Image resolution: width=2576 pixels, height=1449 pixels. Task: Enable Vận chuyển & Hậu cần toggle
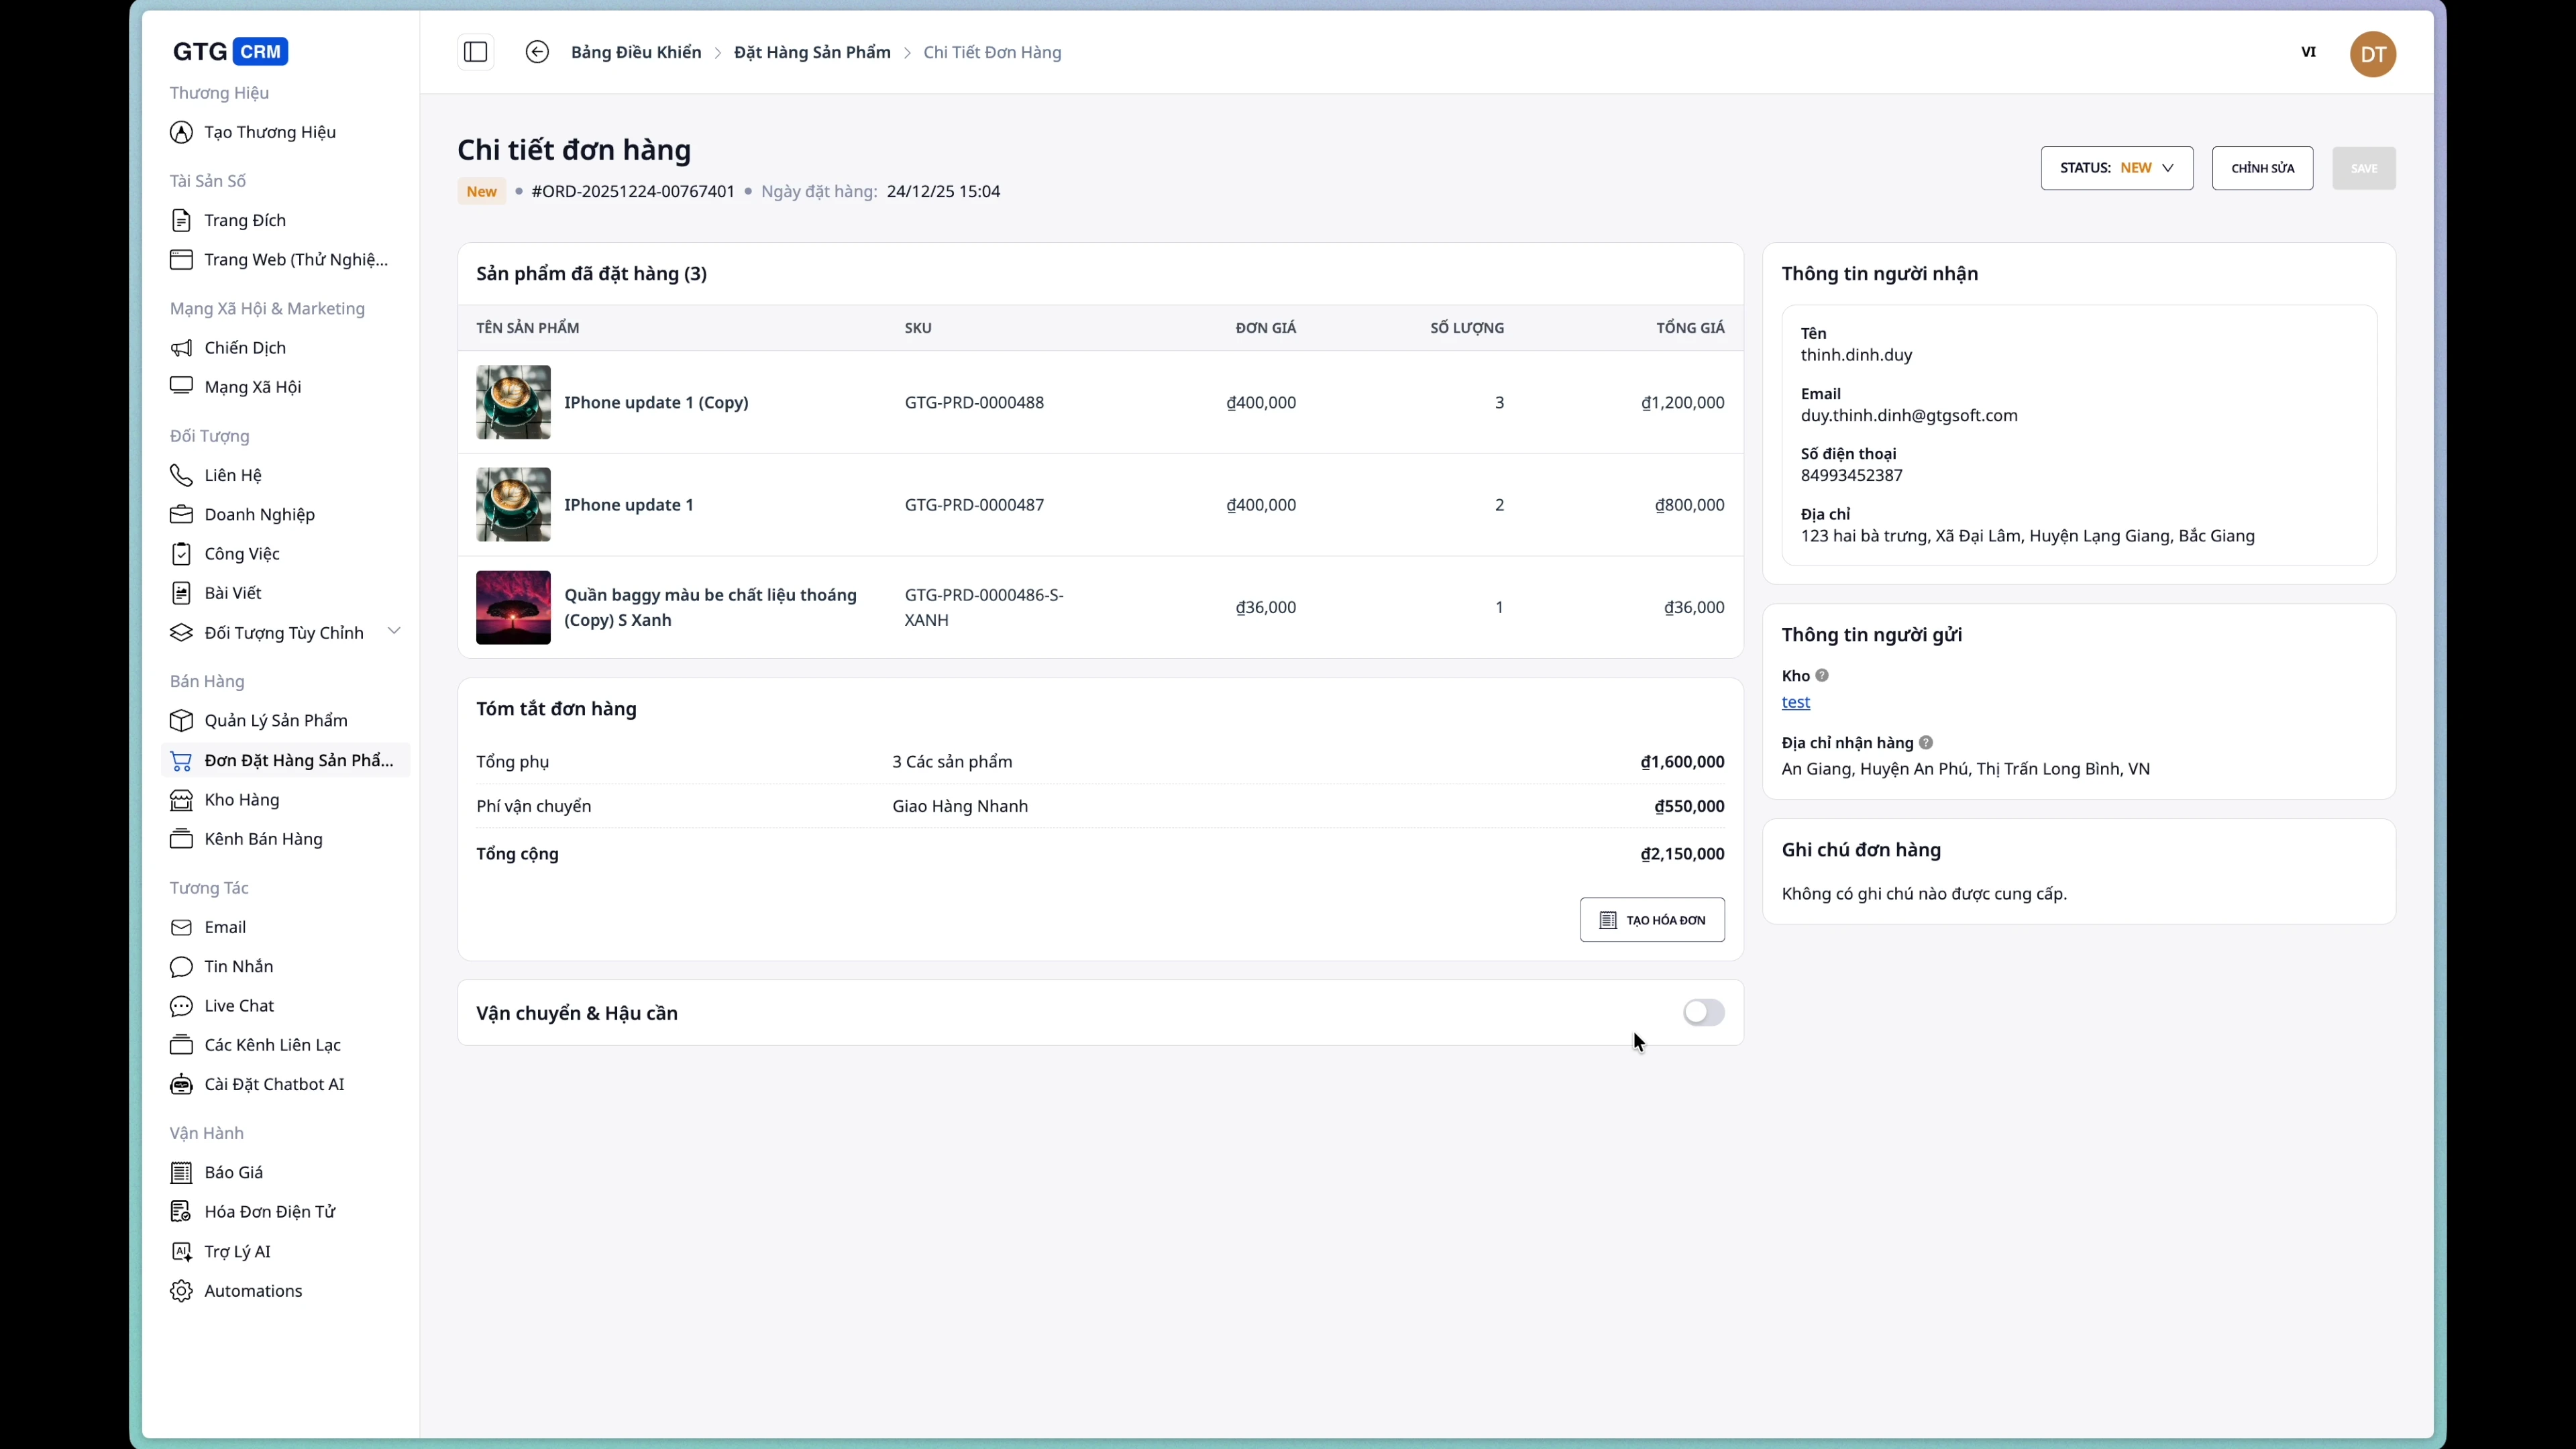tap(1703, 1013)
